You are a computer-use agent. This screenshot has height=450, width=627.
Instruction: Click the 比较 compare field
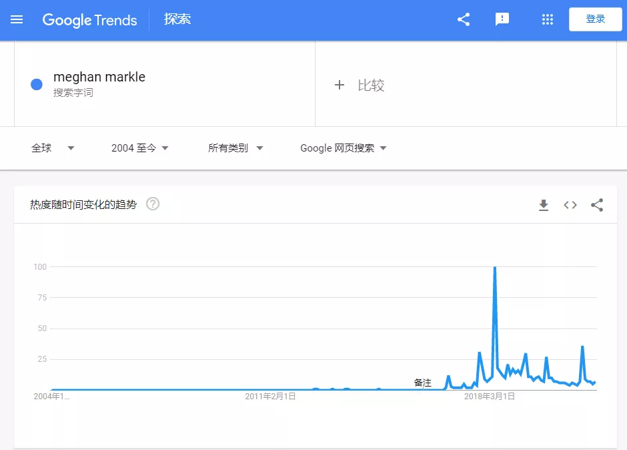(x=371, y=85)
